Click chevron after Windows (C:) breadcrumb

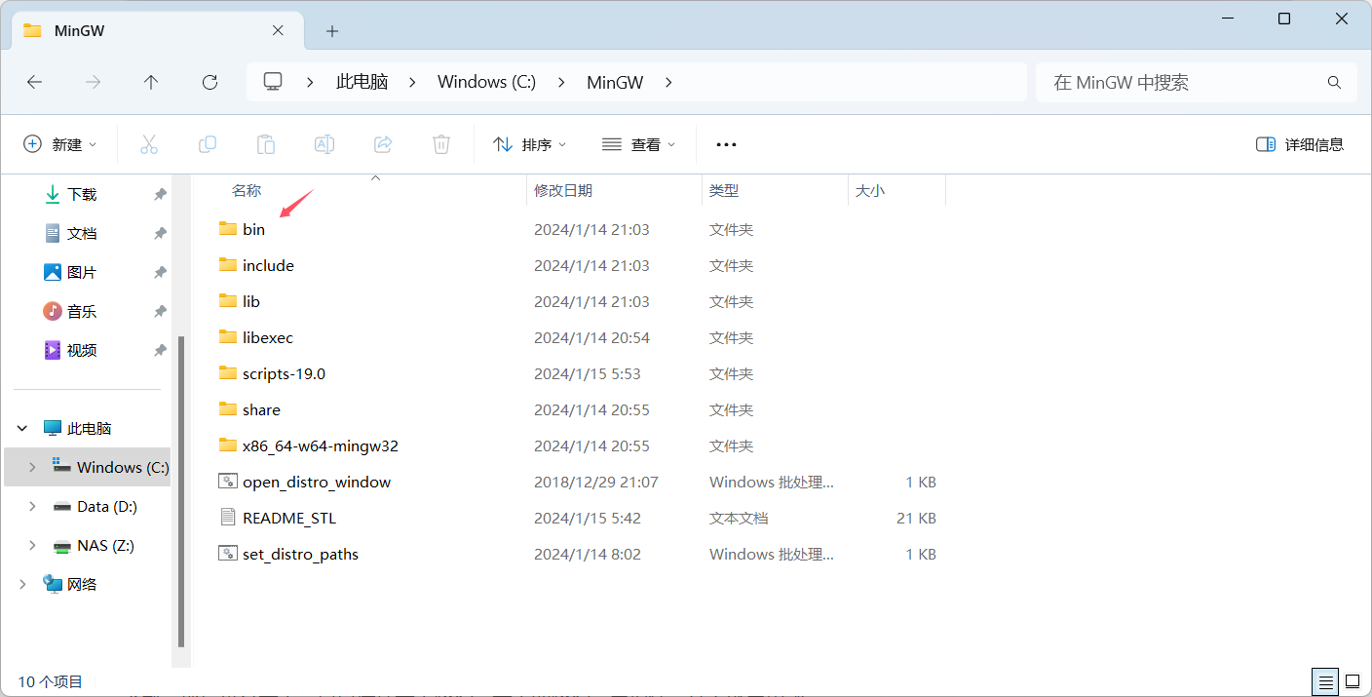[x=561, y=83]
